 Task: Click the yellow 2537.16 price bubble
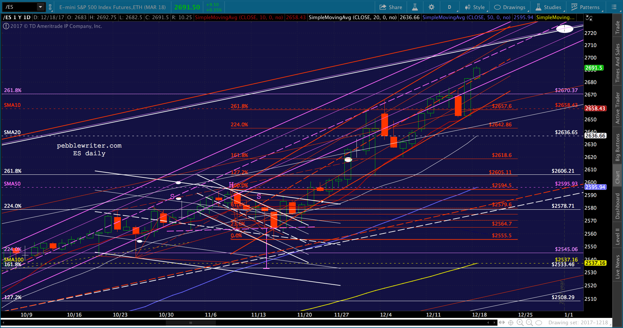[595, 263]
